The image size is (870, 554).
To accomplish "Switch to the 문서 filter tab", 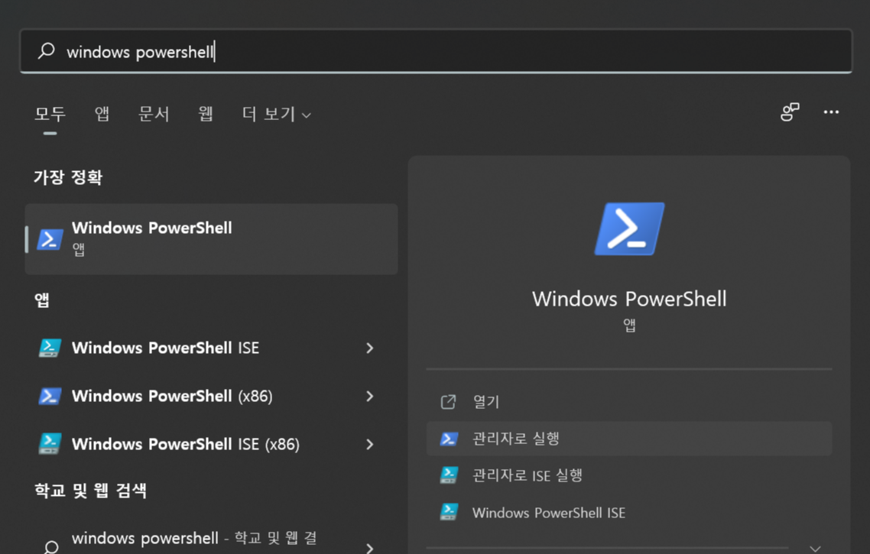I will [x=154, y=114].
